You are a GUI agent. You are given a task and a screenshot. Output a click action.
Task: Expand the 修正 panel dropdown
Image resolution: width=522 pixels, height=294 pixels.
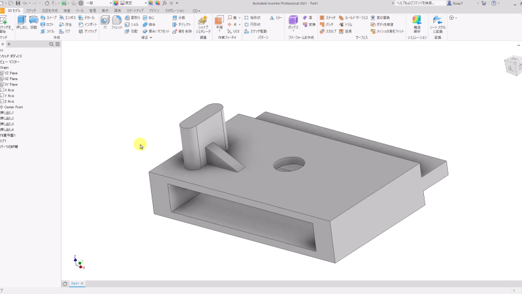pyautogui.click(x=147, y=38)
